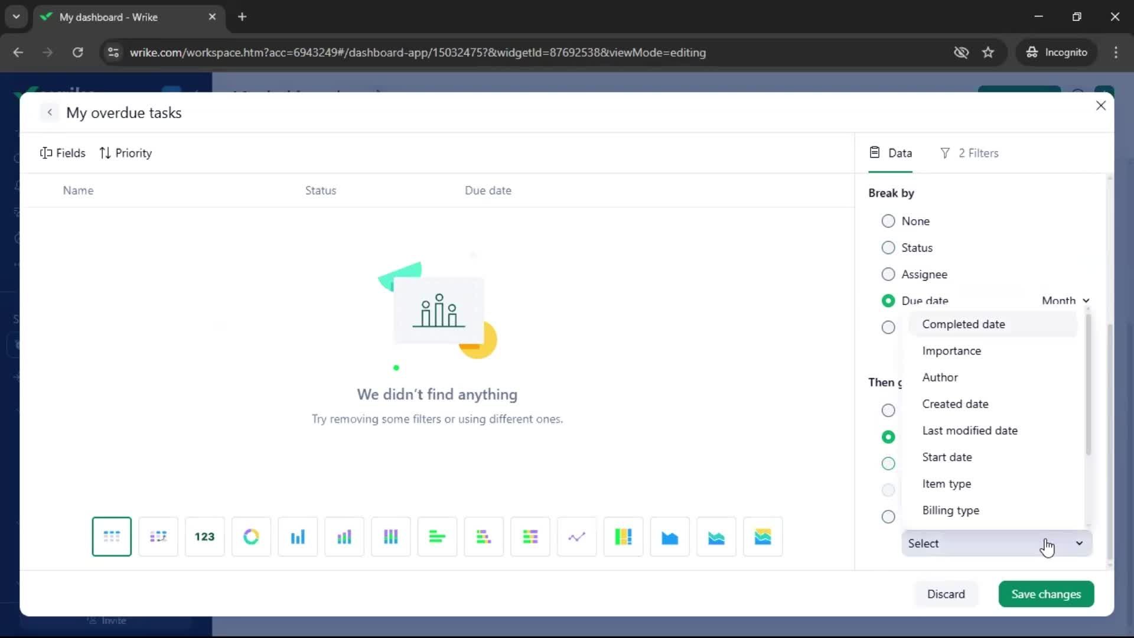This screenshot has width=1134, height=638.
Task: Expand the Month interval dropdown
Action: 1065,301
